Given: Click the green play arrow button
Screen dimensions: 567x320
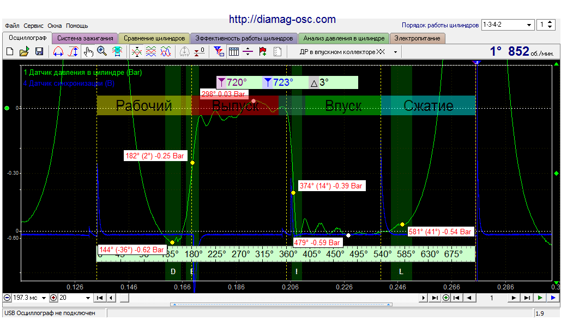Looking at the screenshot, I should [x=540, y=298].
